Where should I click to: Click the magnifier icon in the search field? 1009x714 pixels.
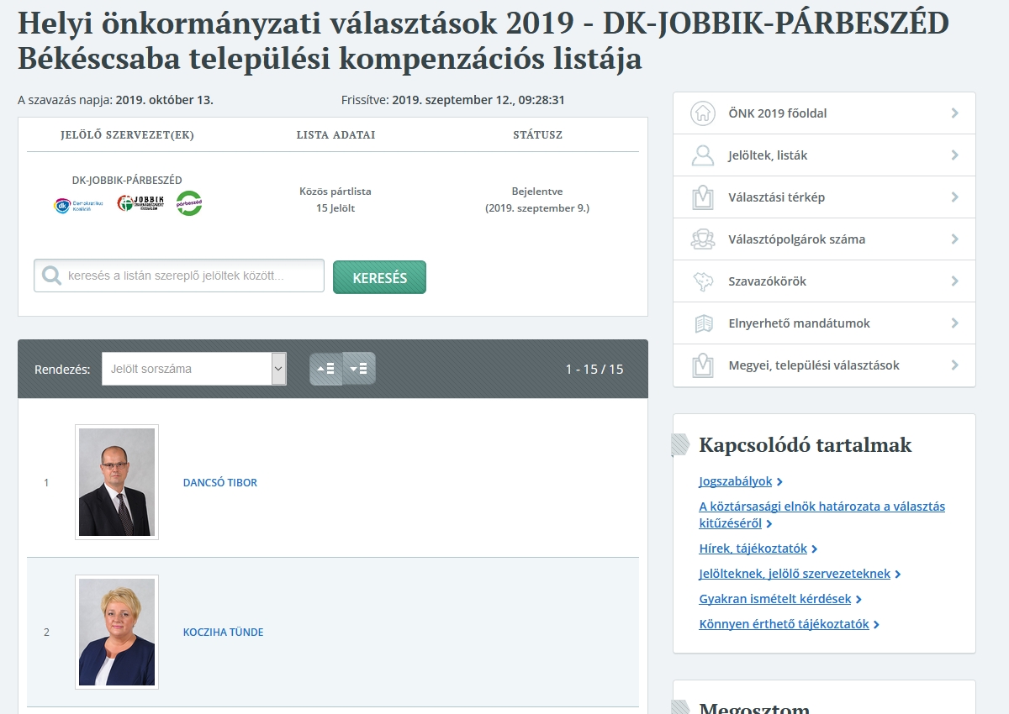[x=51, y=276]
